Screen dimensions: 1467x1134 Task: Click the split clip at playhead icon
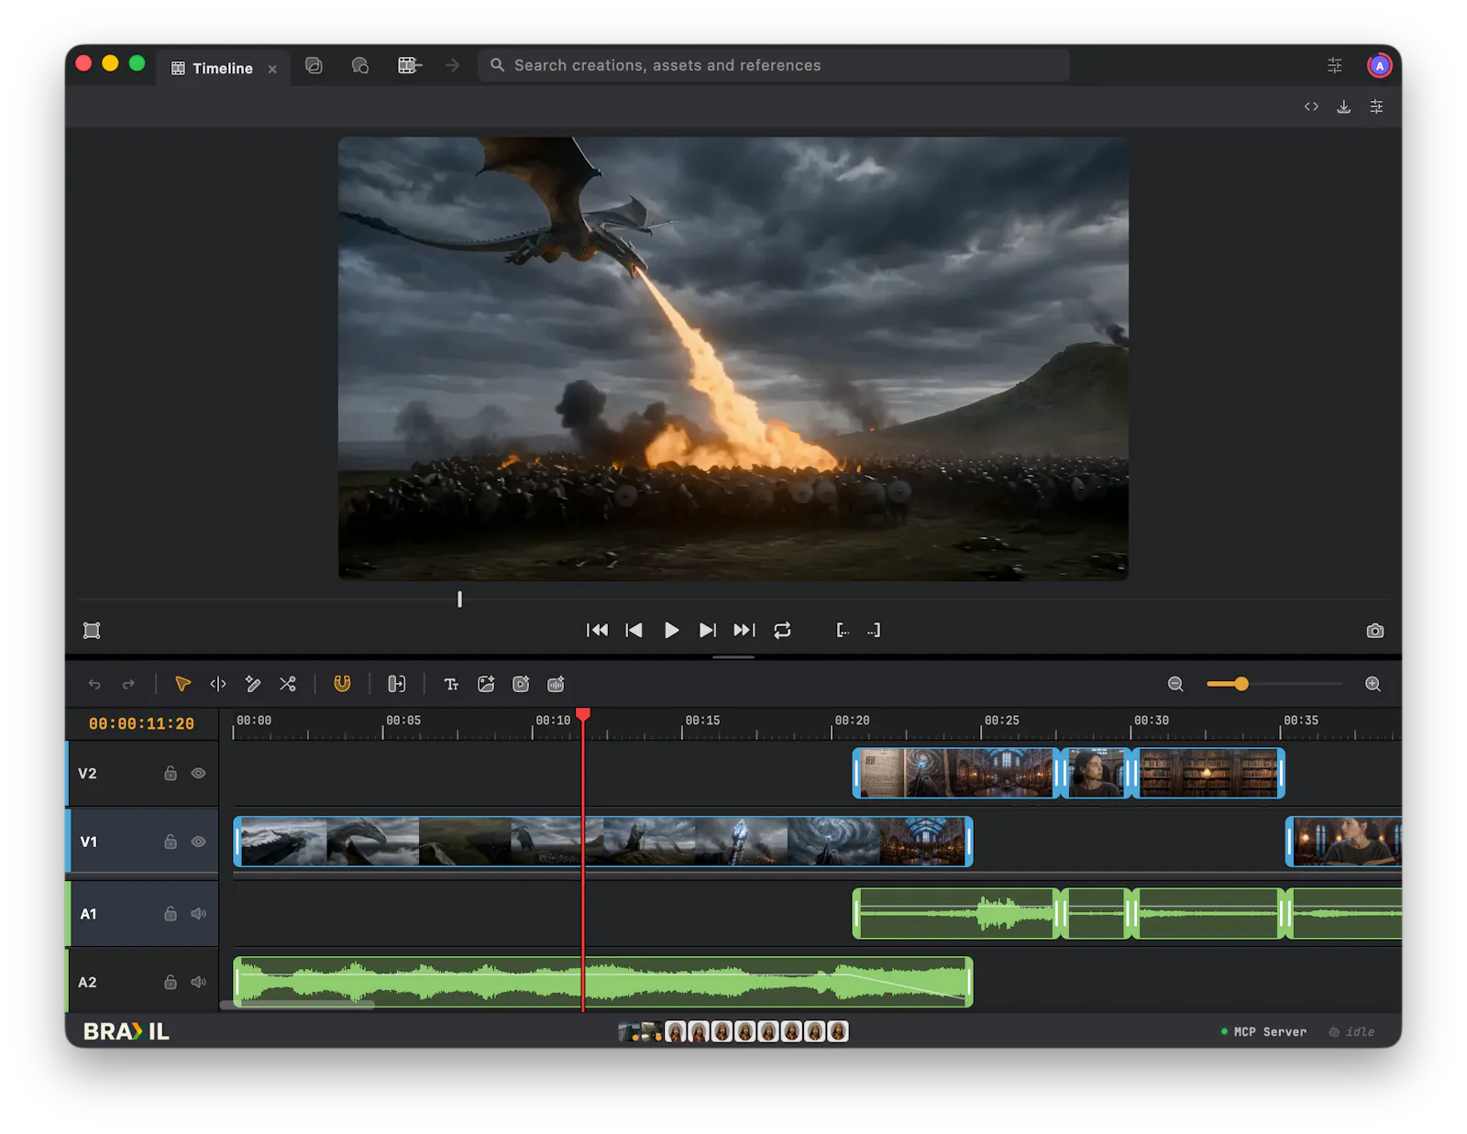coord(396,684)
